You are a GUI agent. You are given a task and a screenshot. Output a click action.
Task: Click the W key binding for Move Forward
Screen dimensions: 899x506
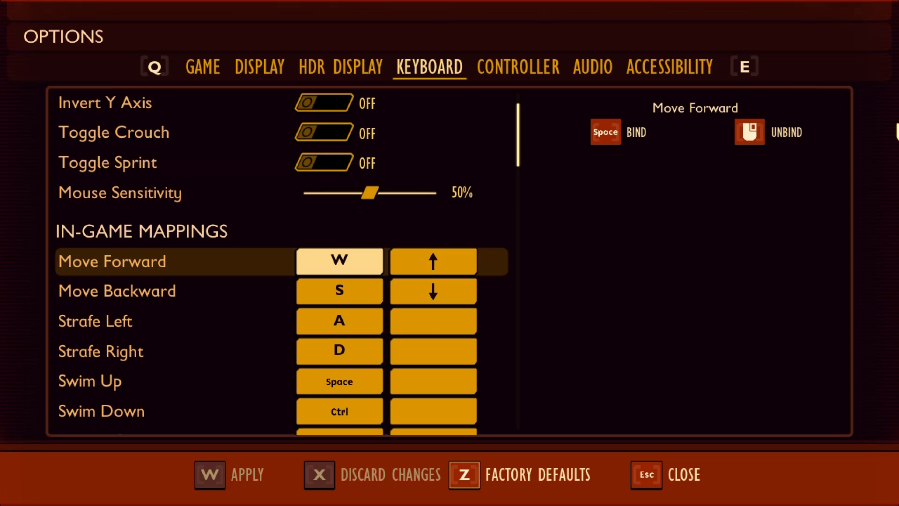pos(339,261)
